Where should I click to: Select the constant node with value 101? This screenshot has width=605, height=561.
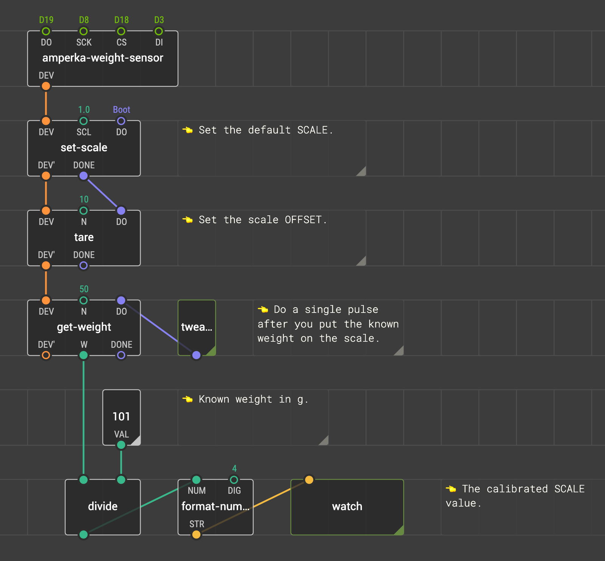pyautogui.click(x=121, y=417)
